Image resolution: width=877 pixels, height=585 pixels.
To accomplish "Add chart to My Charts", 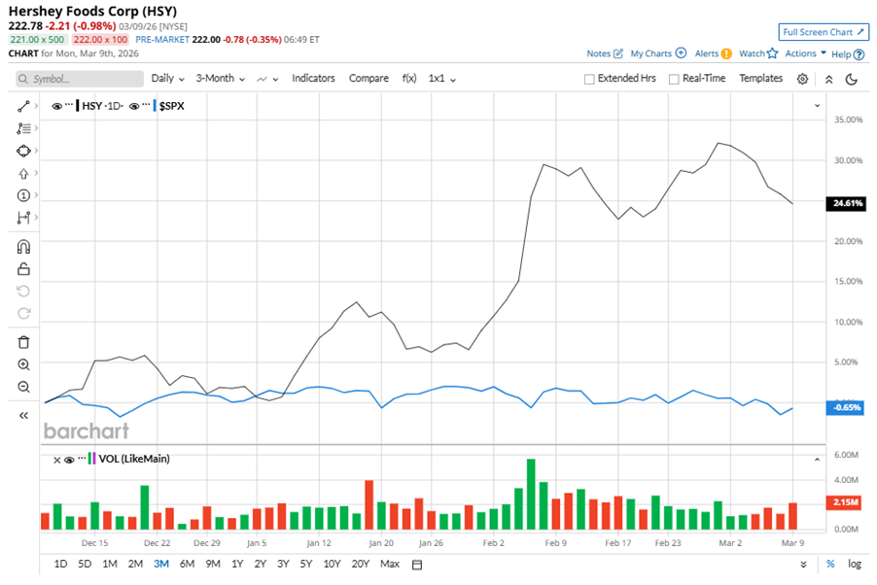I will coord(658,53).
